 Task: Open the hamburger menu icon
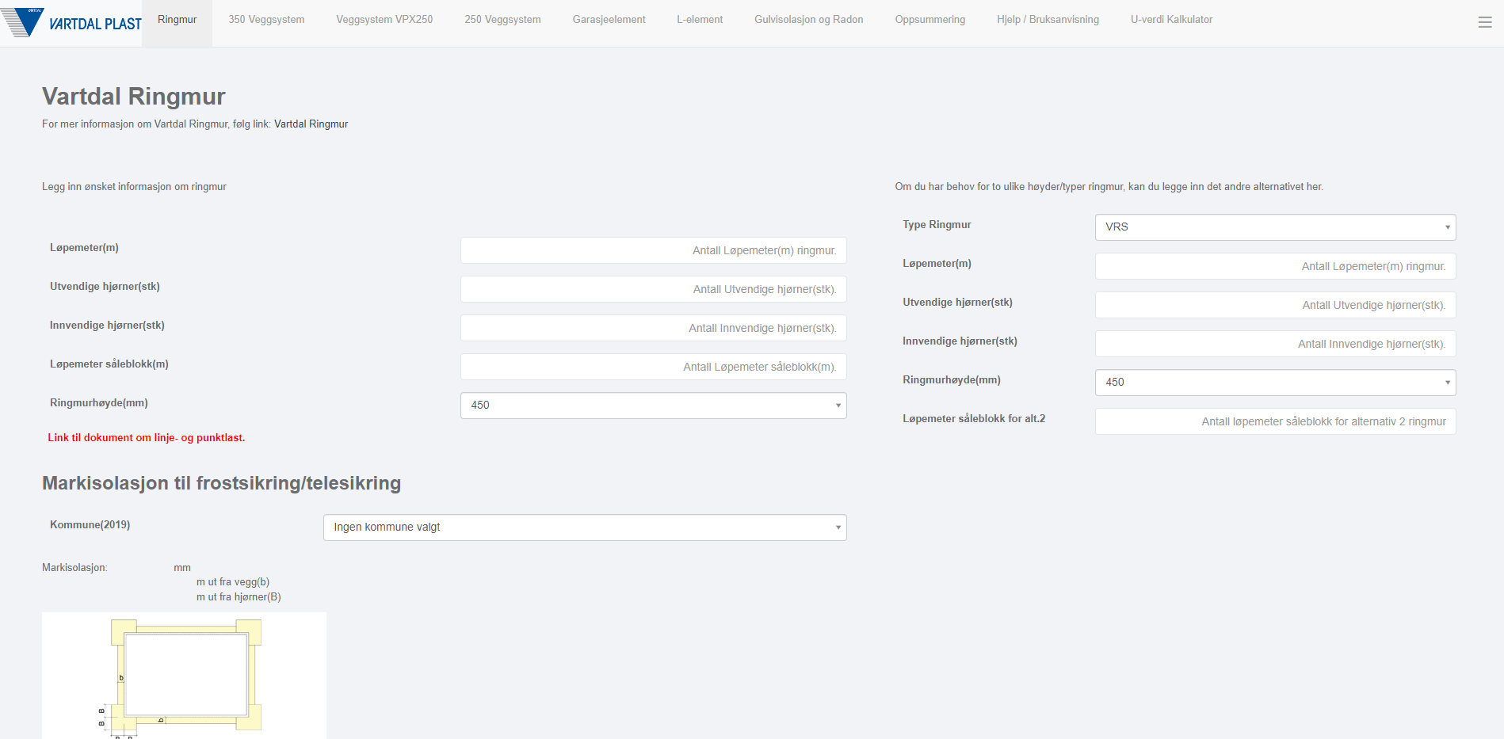[1484, 23]
